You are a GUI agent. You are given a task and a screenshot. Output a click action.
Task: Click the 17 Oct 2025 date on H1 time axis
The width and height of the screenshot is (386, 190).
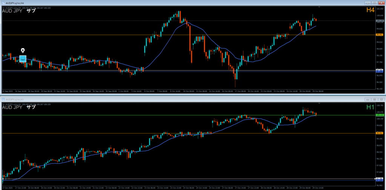point(8,187)
